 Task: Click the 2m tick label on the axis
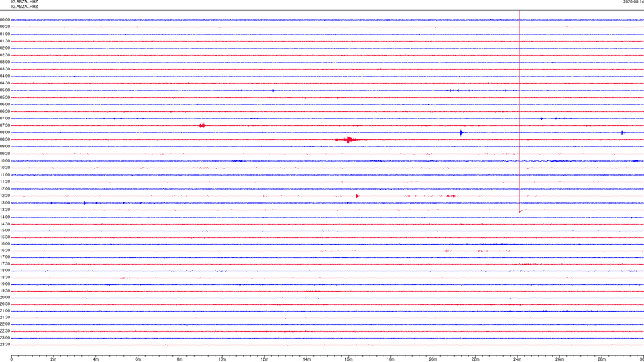pos(54,359)
